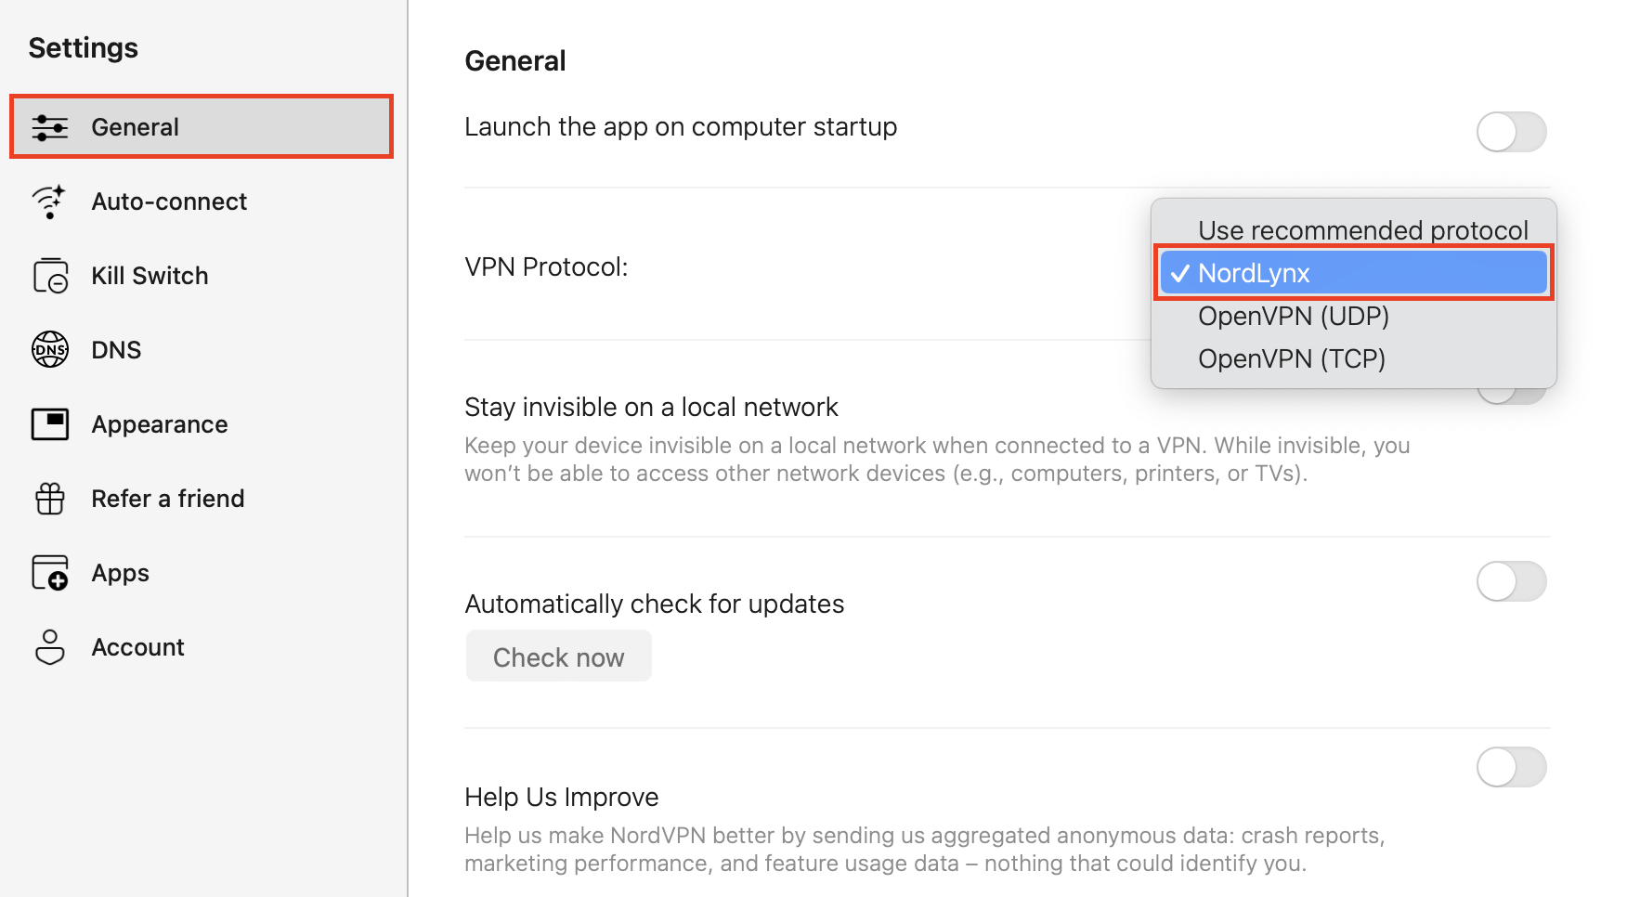This screenshot has width=1640, height=897.
Task: Go to the Refer a friend page
Action: [x=167, y=499]
